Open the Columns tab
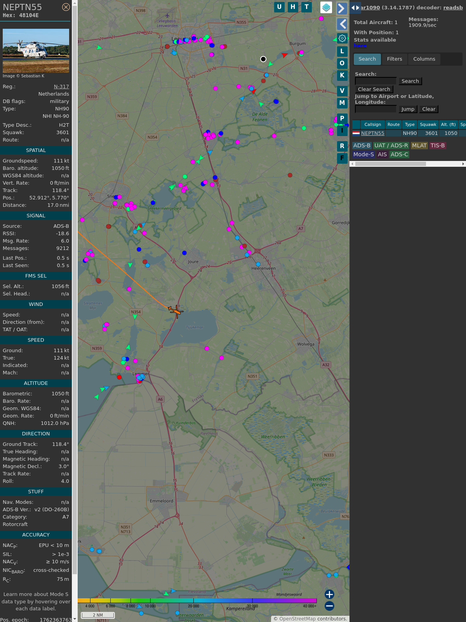Screen dimensions: 466x622 pyautogui.click(x=424, y=59)
